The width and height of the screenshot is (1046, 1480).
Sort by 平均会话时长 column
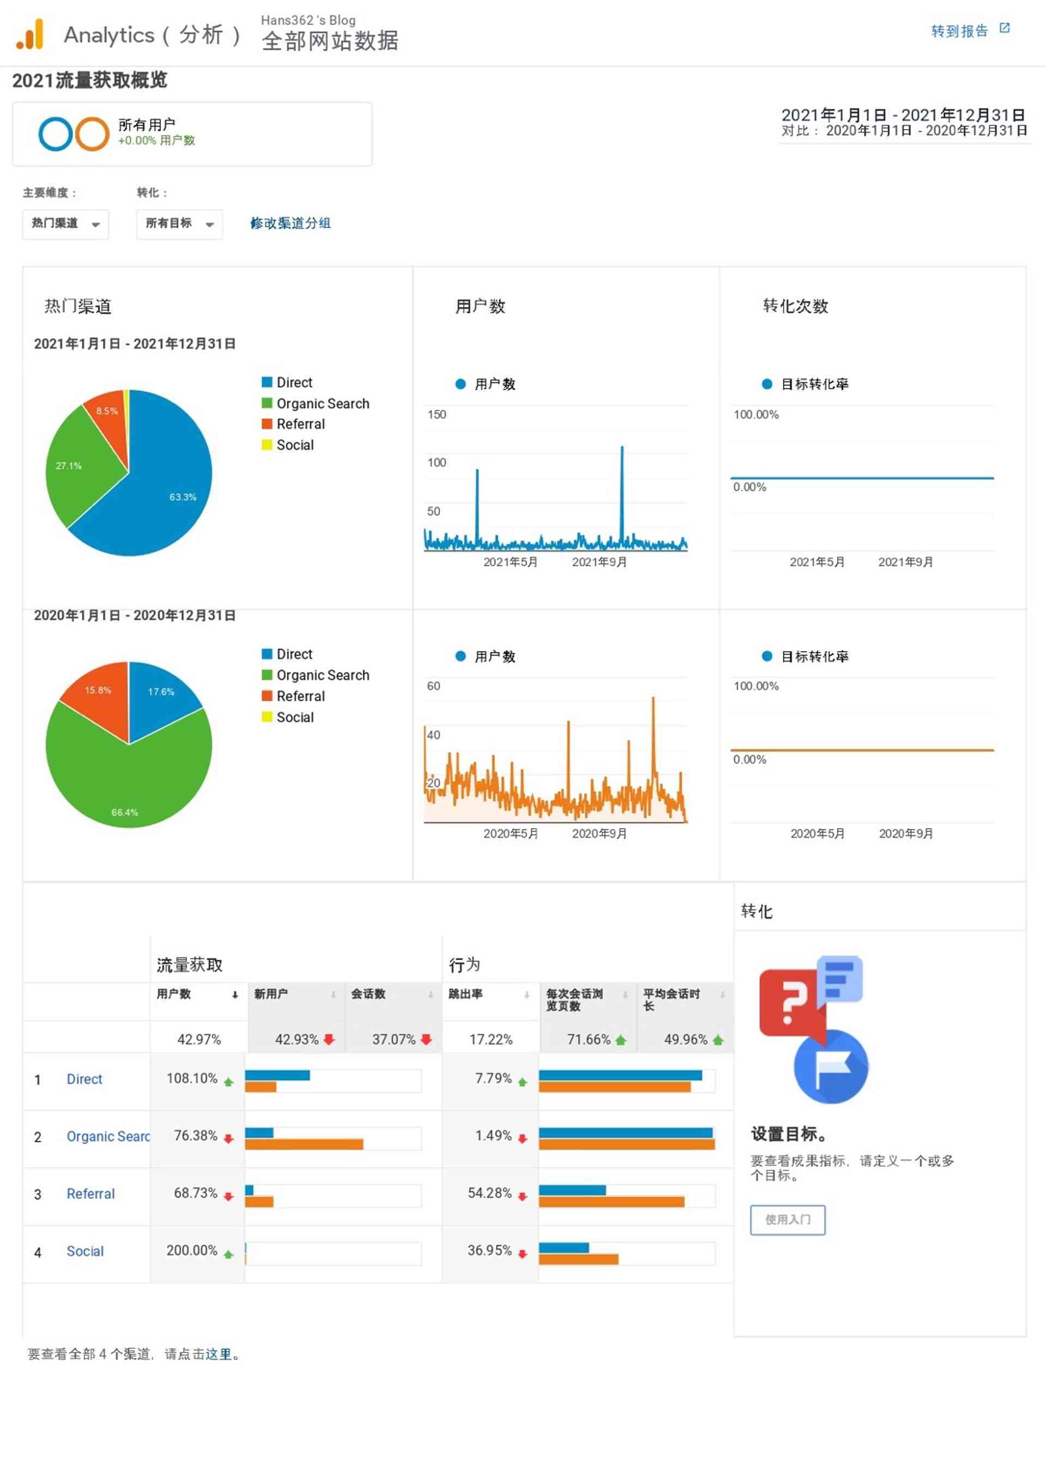685,1000
